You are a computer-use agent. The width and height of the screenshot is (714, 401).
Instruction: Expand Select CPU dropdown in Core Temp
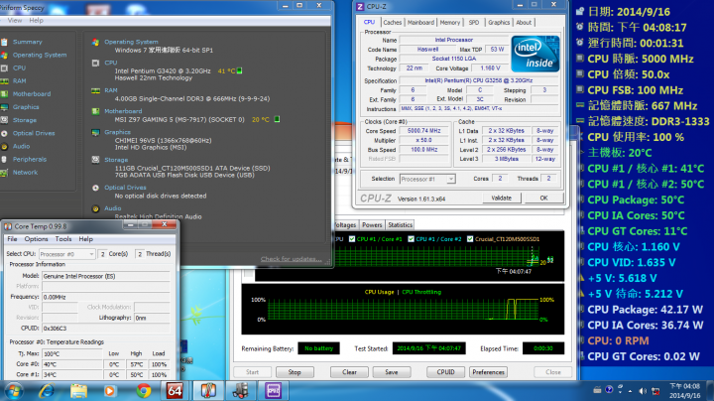[x=67, y=254]
